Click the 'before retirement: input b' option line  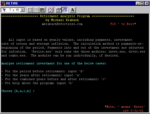[x=43, y=71]
